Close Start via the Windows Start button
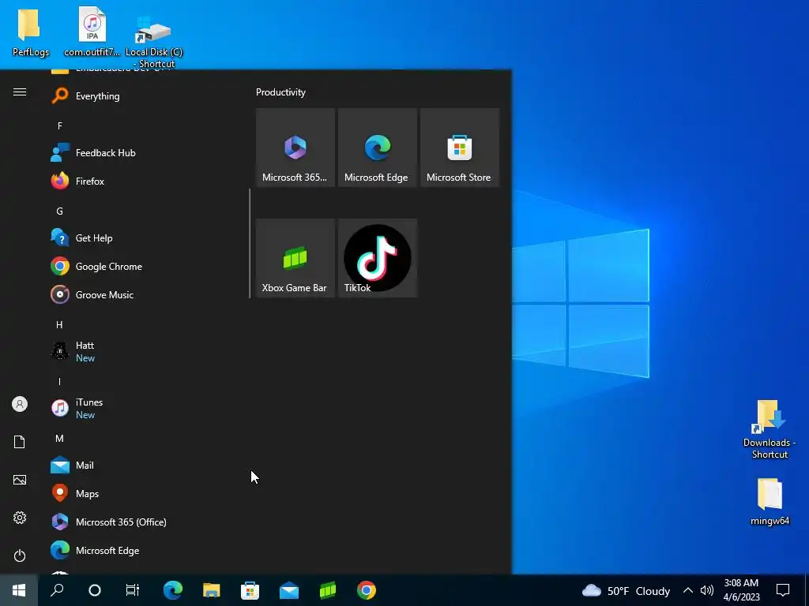Viewport: 809px width, 606px height. click(x=19, y=590)
